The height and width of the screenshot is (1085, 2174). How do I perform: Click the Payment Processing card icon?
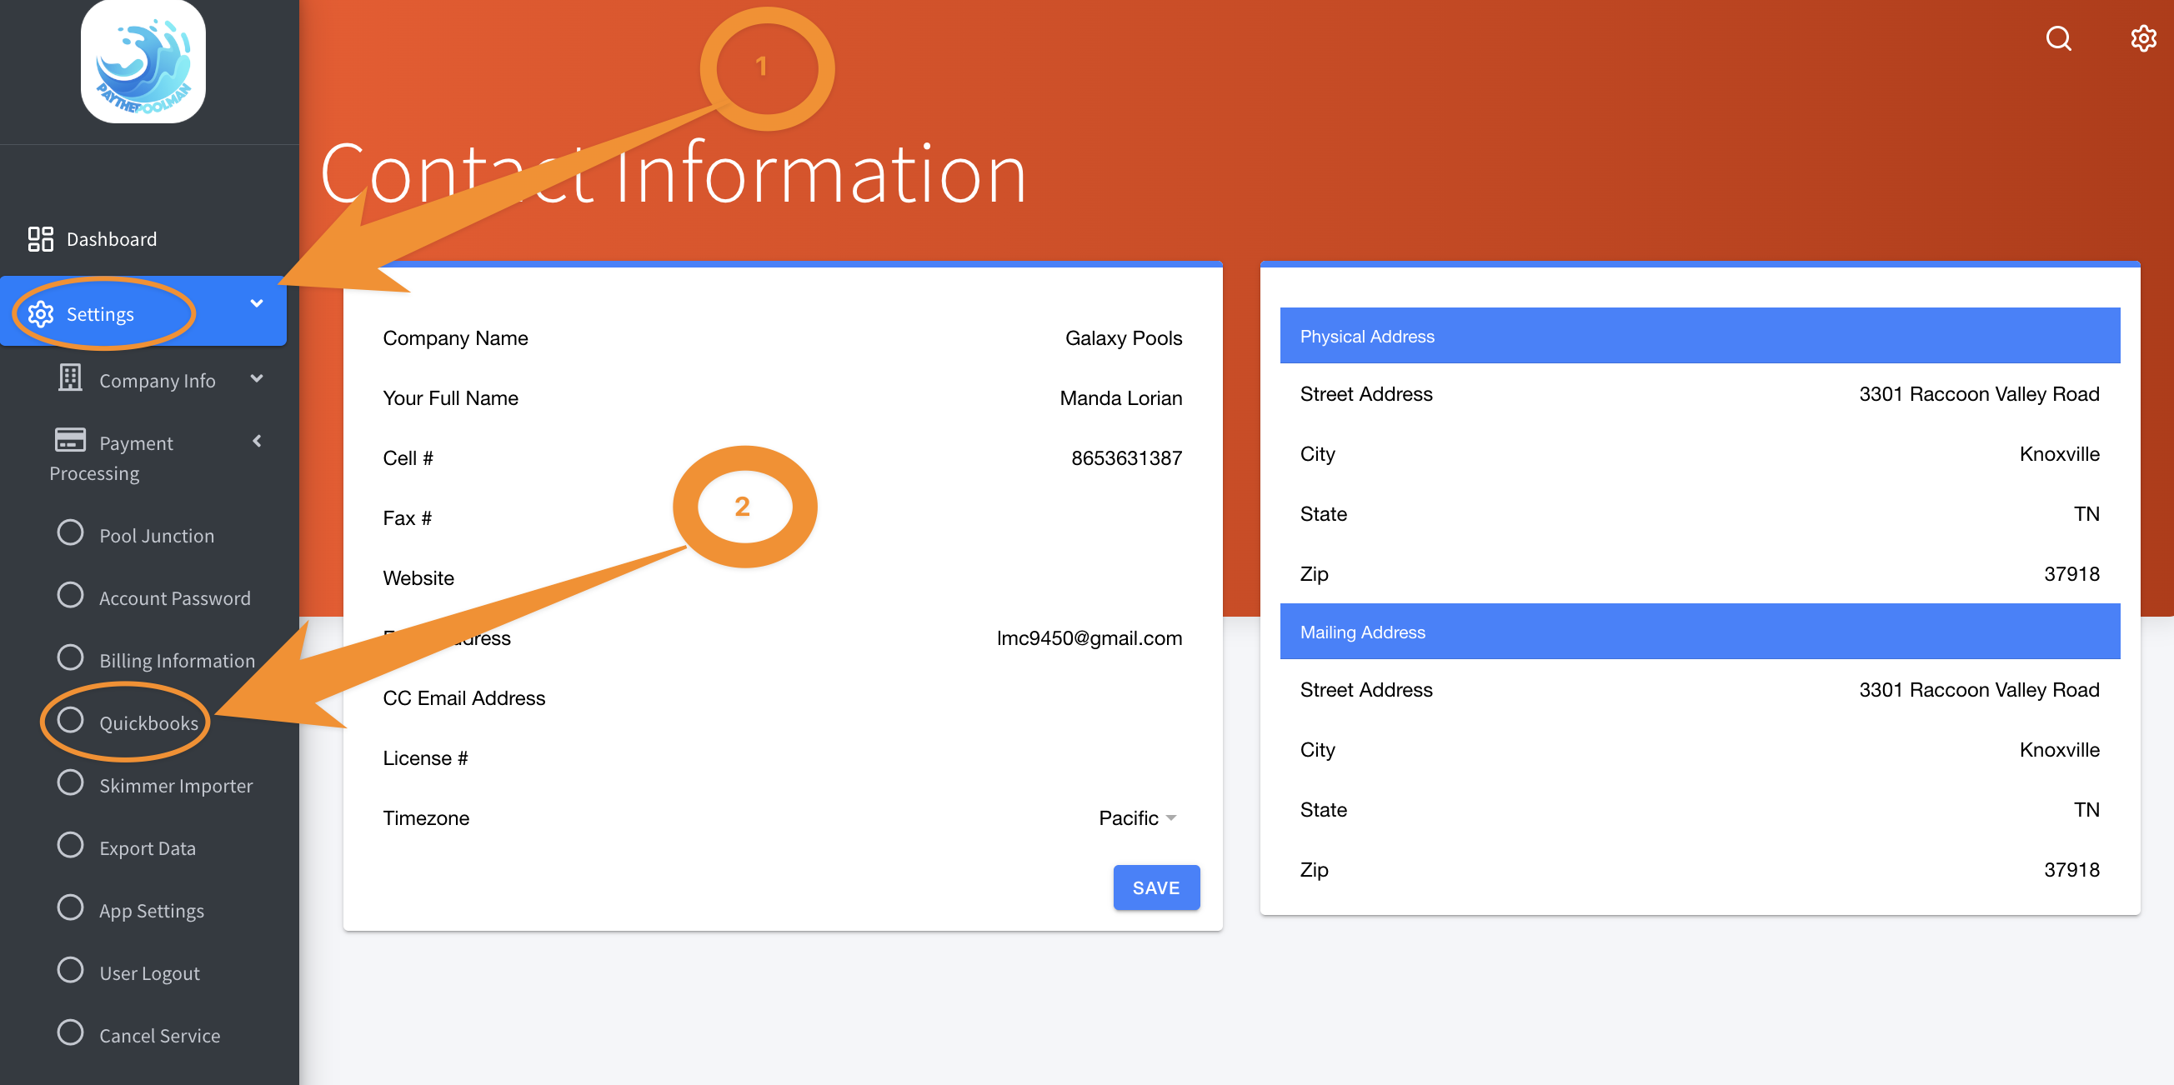[70, 439]
